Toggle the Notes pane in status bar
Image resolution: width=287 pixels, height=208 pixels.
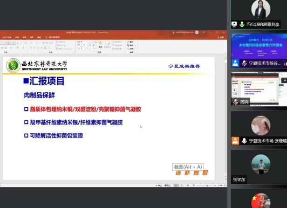[x=159, y=186]
